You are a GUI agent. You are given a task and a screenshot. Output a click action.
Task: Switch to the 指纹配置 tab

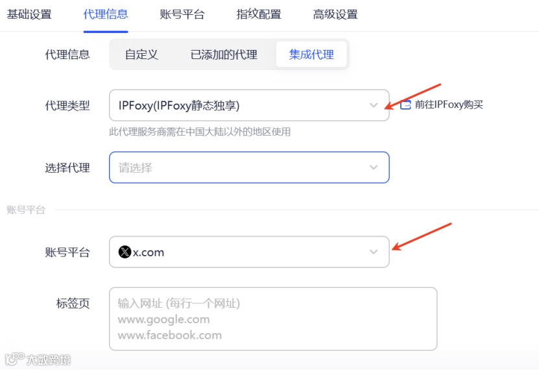click(x=259, y=14)
